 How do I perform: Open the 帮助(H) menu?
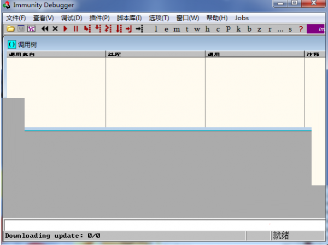(x=217, y=18)
